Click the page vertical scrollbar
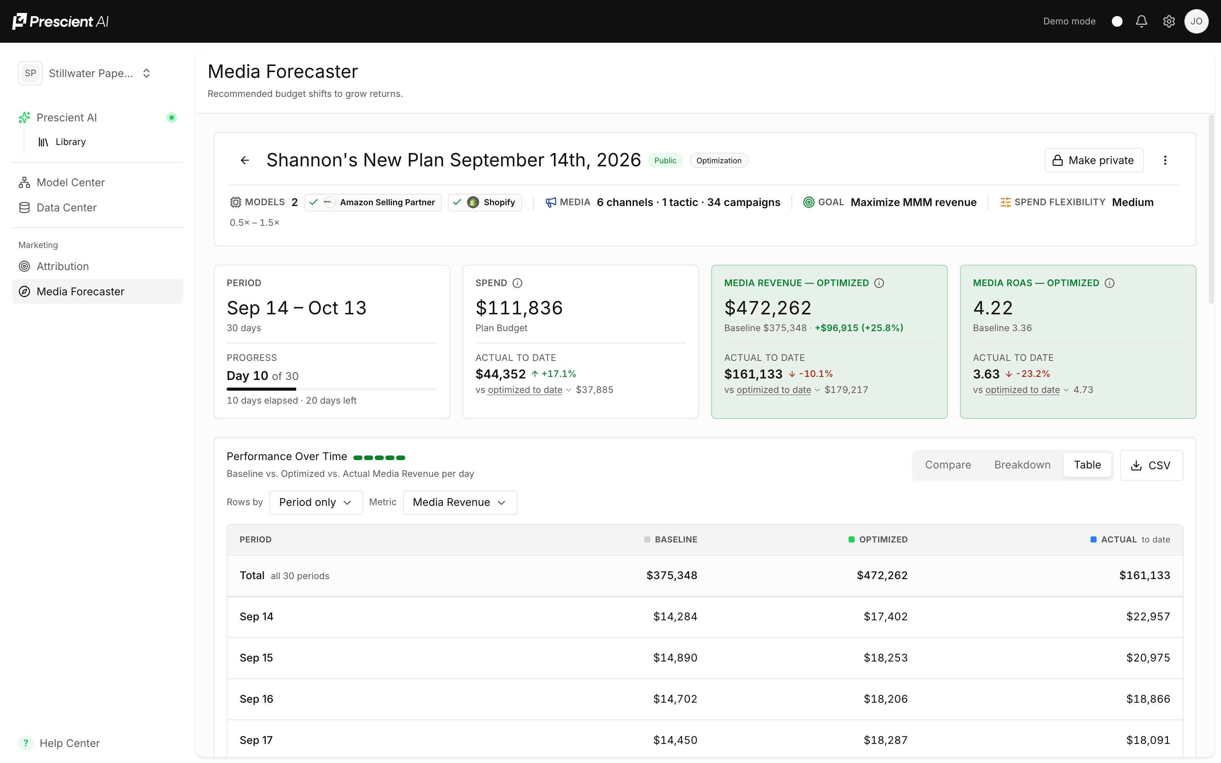Image resolution: width=1221 pixels, height=763 pixels. pos(1211,209)
